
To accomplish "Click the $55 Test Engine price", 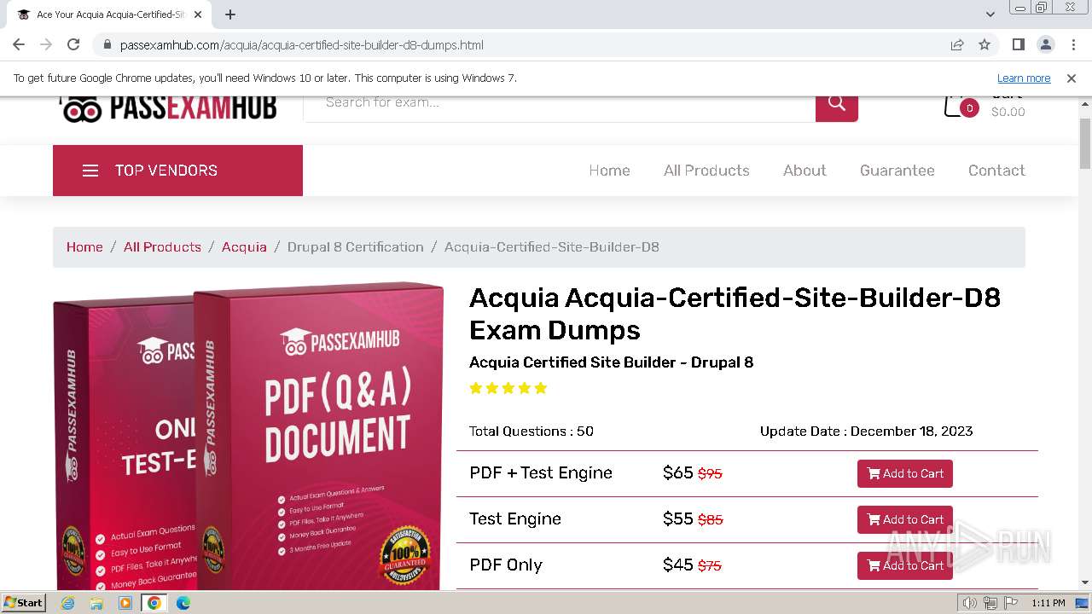I will (x=677, y=518).
